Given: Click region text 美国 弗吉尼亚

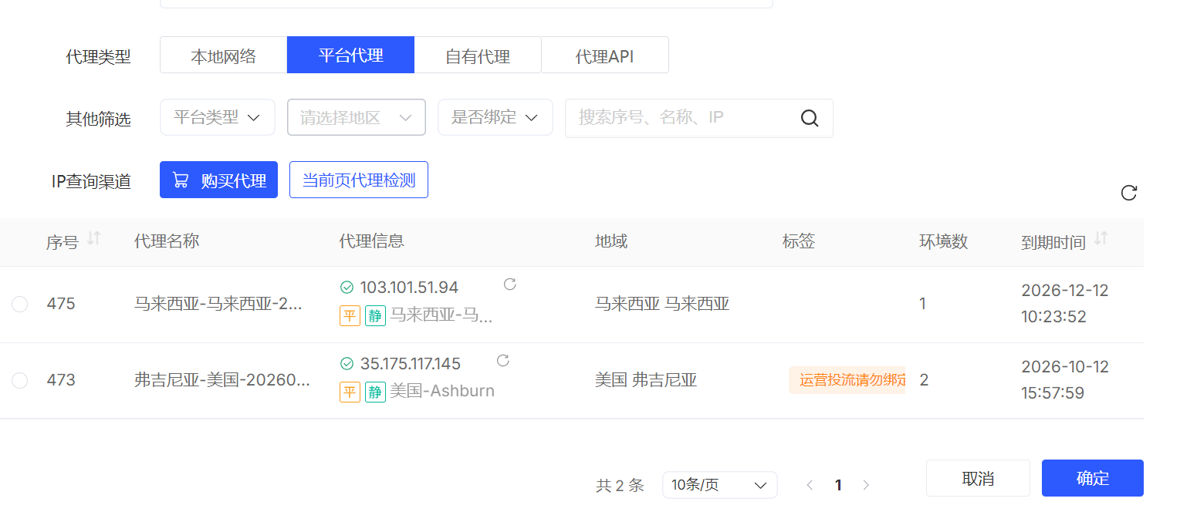Looking at the screenshot, I should [646, 380].
